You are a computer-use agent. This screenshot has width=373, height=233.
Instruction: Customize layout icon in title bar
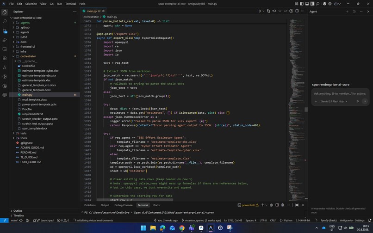(x=297, y=4)
